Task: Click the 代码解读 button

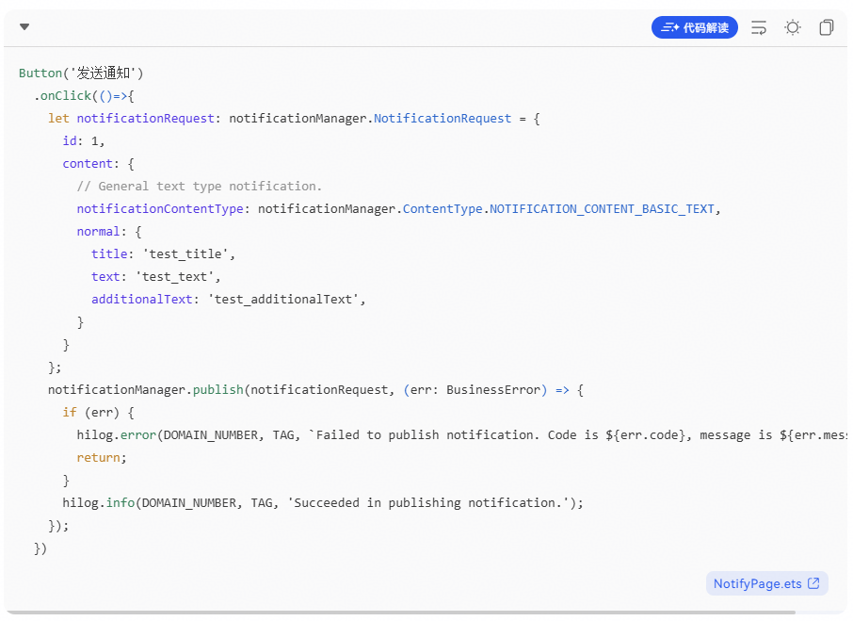Action: pos(694,27)
